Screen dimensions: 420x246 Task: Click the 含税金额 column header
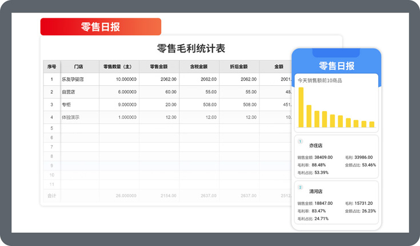199,66
